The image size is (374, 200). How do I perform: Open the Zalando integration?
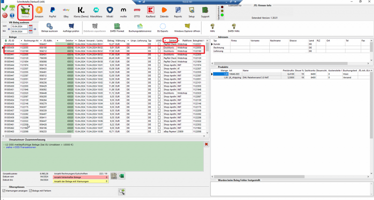click(x=164, y=11)
